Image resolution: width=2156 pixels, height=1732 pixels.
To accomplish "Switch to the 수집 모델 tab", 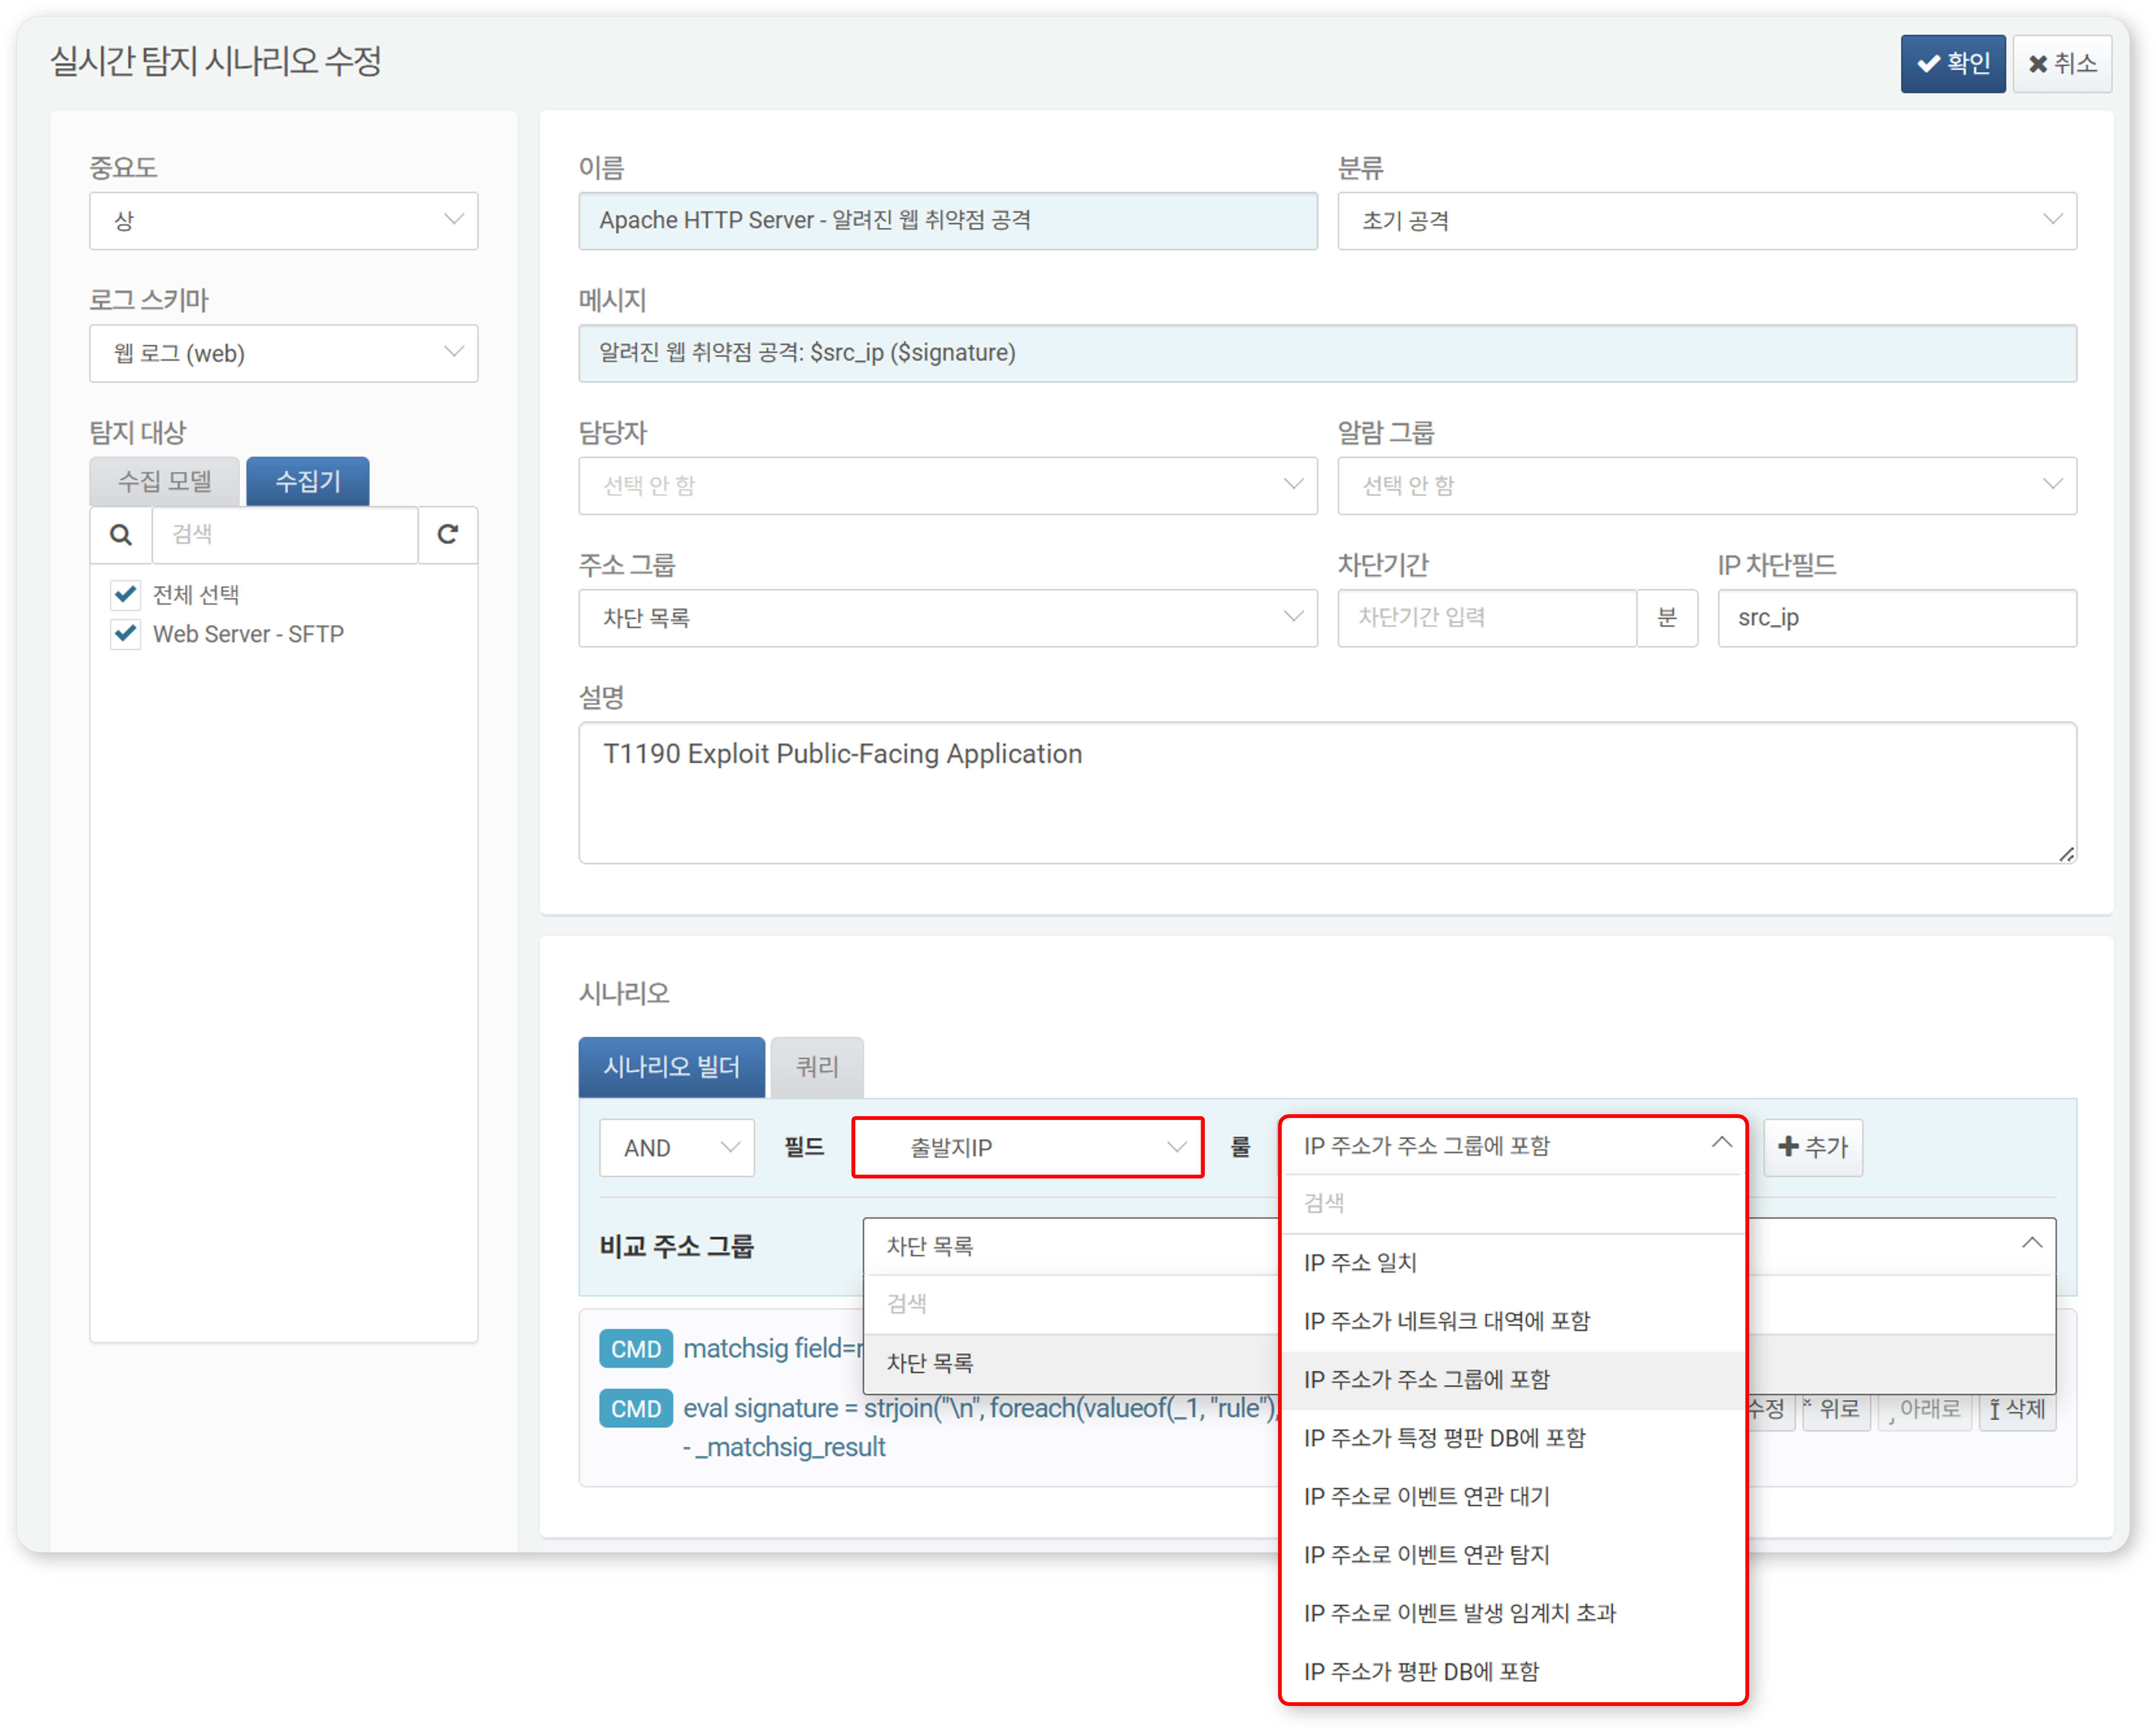I will click(165, 482).
